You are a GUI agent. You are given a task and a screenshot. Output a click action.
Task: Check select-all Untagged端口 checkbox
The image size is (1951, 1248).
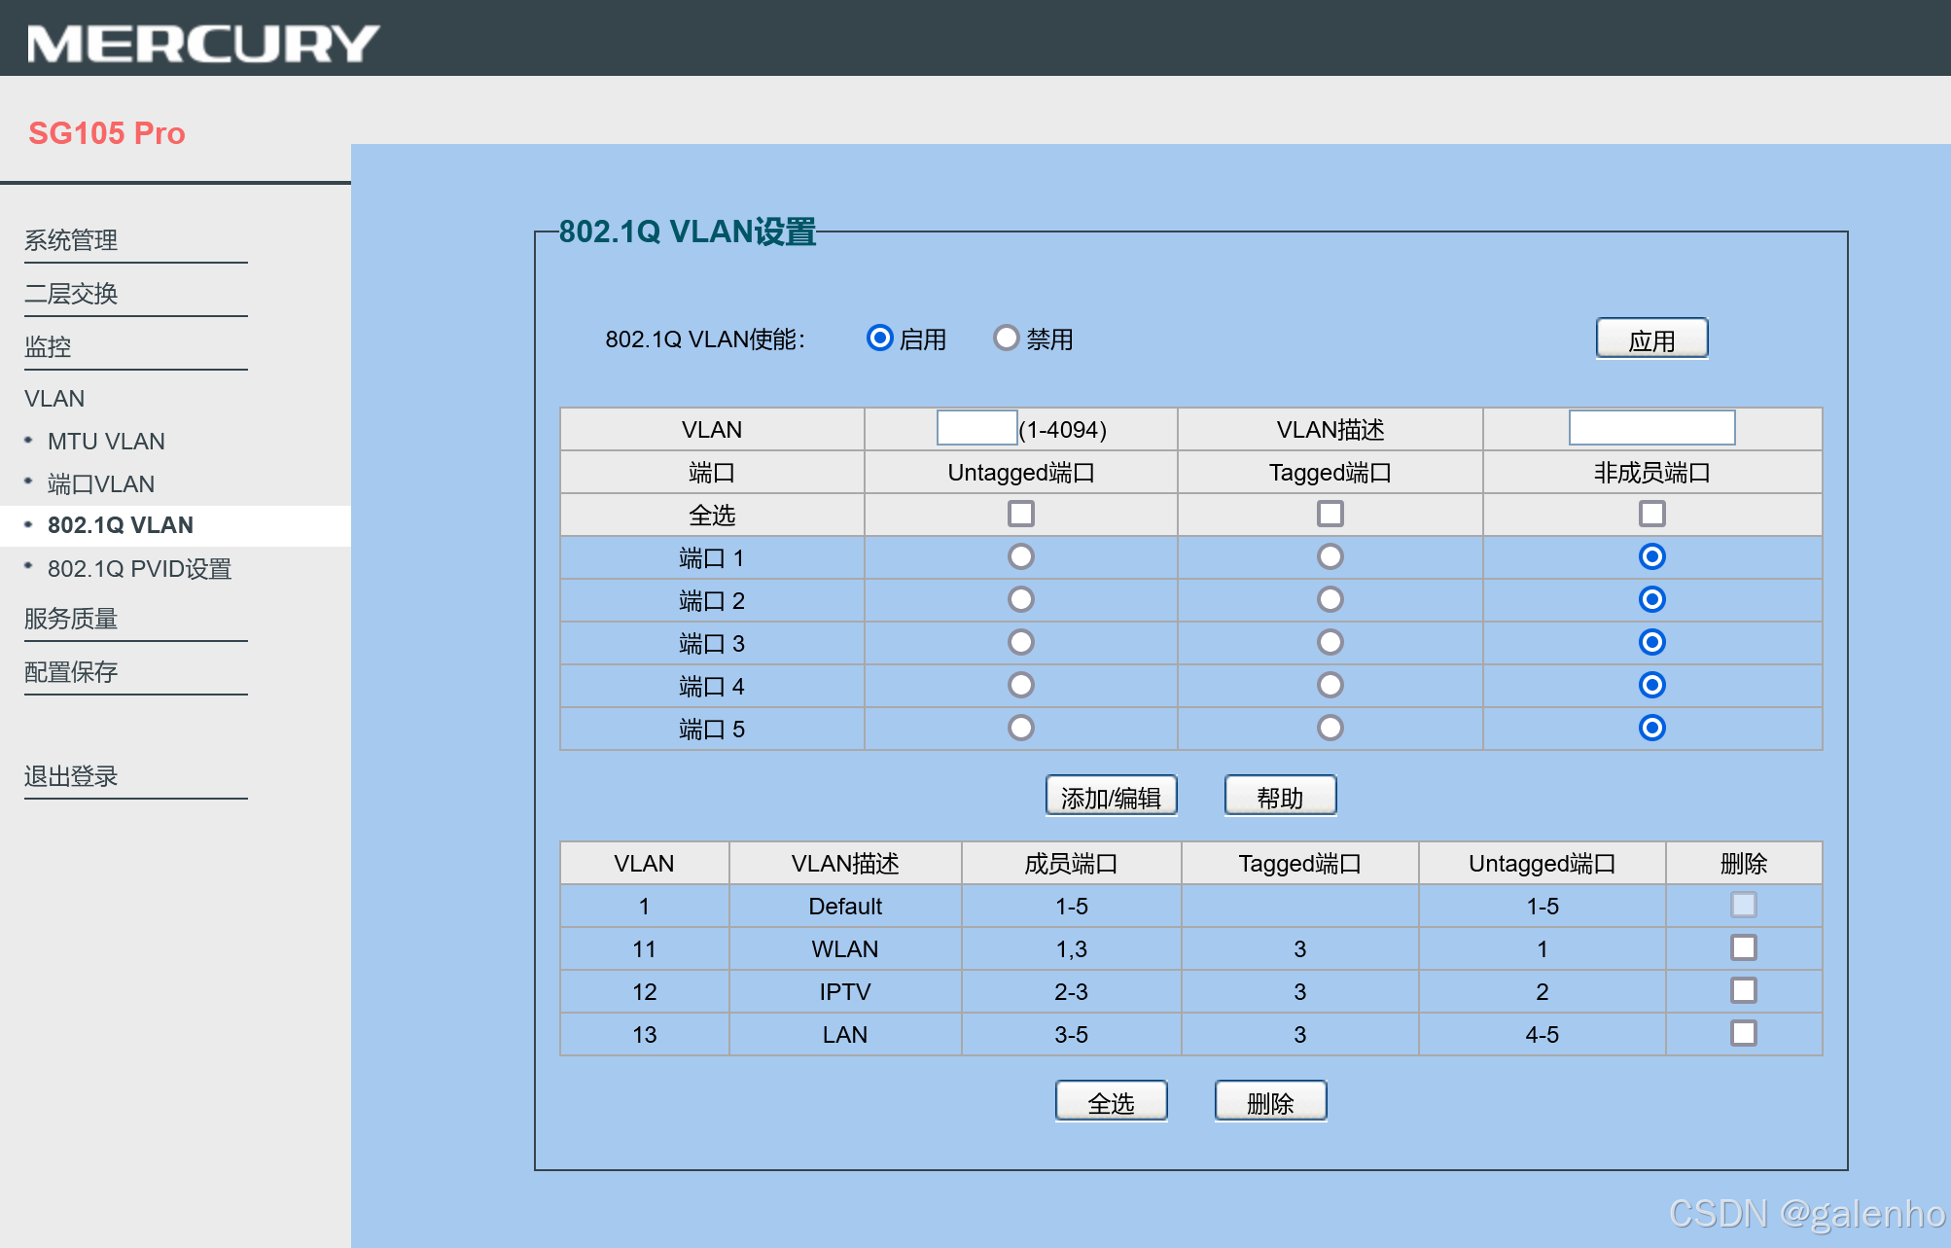click(x=1020, y=514)
